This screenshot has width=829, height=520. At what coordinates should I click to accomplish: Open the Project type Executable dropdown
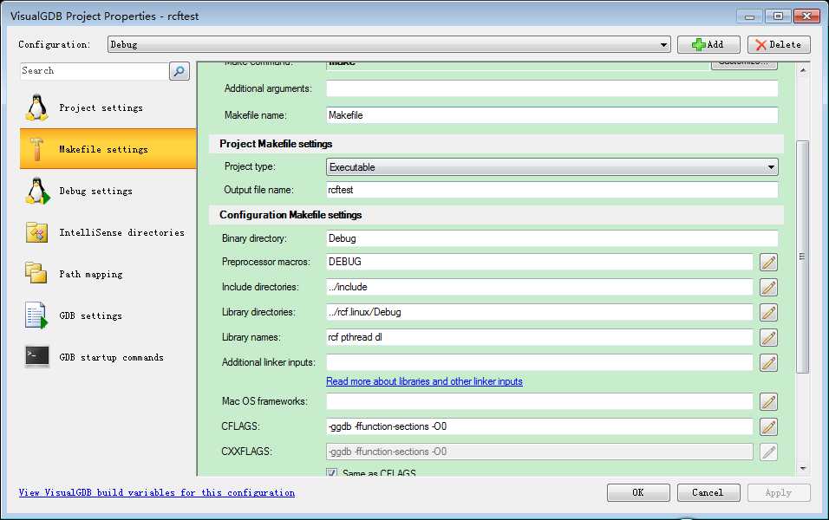[552, 167]
